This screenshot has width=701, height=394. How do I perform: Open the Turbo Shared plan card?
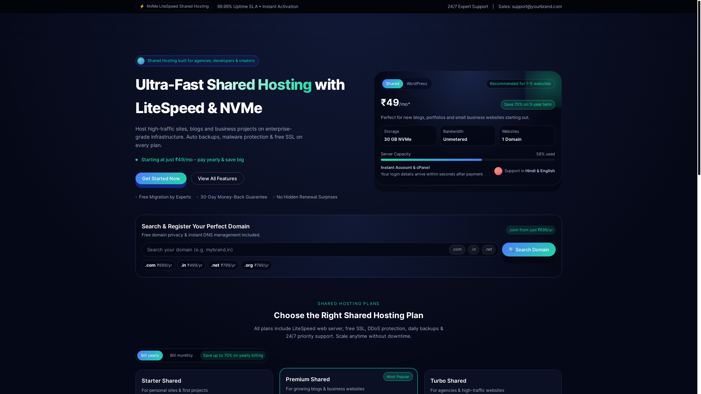[493, 382]
